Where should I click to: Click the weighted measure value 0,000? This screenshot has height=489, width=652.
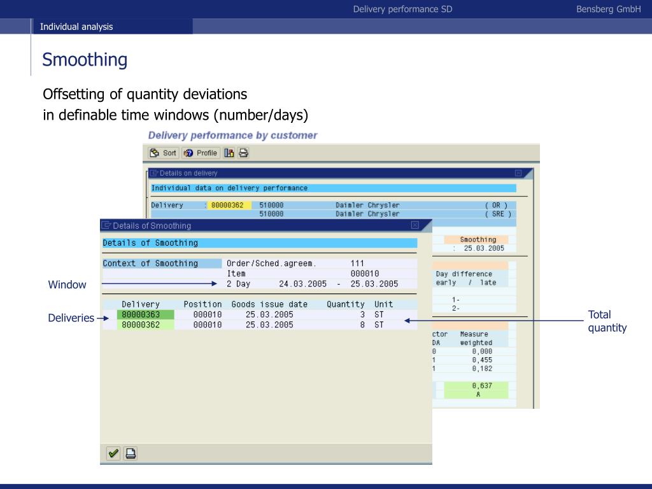[x=482, y=351]
